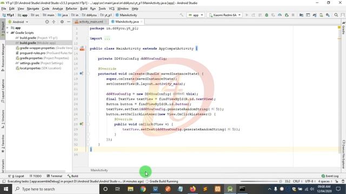The width and height of the screenshot is (346, 194).
Task: Toggle the file read-only lock icon
Action: click(x=336, y=181)
